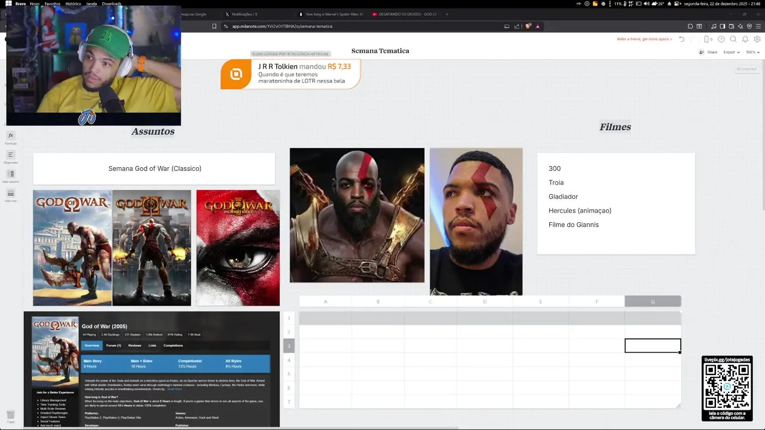The width and height of the screenshot is (765, 430).
Task: Open Brave Leo AI icon
Action: point(740,26)
